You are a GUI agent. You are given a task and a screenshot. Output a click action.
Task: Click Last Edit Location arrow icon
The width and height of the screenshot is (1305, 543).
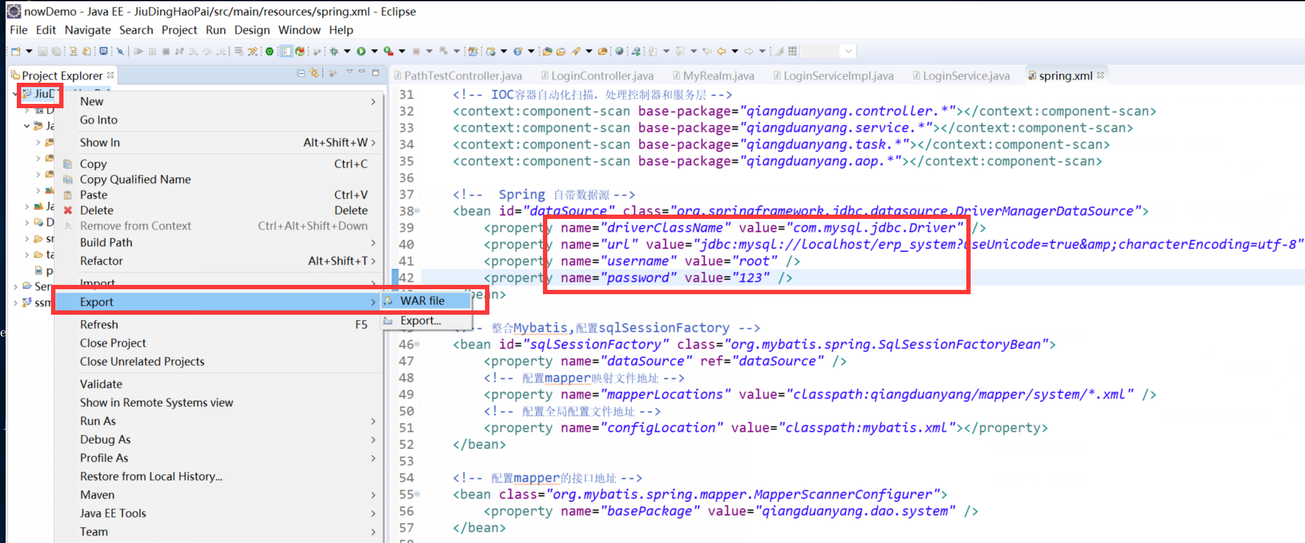[707, 51]
